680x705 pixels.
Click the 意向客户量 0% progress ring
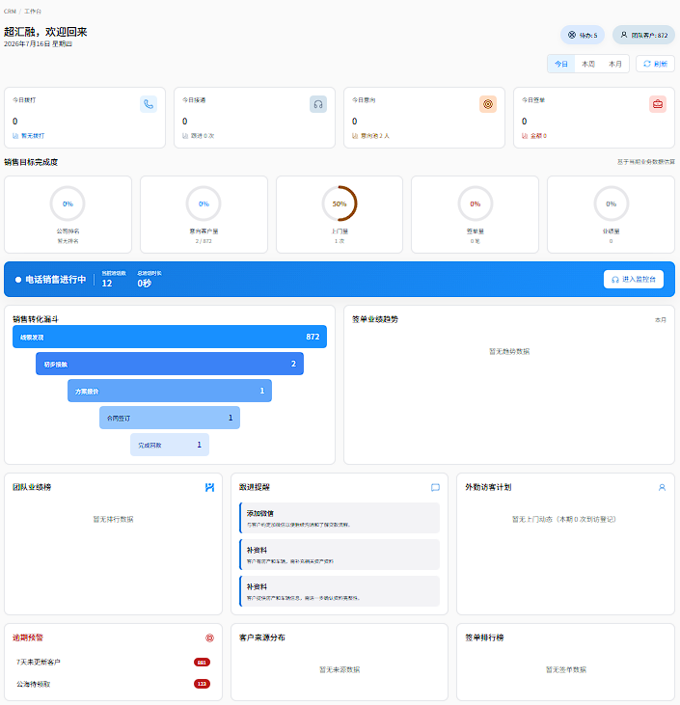(x=204, y=203)
